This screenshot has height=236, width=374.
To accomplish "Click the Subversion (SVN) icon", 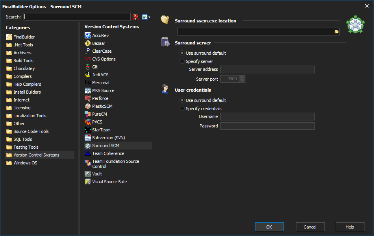I will [x=88, y=138].
